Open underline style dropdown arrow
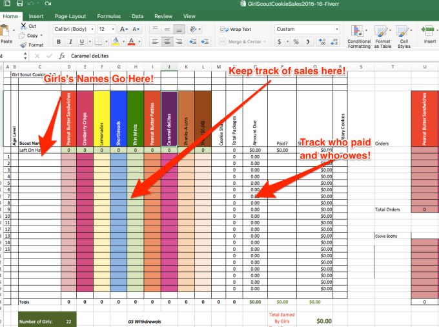Viewport: 439px width, 327px height. pos(90,42)
